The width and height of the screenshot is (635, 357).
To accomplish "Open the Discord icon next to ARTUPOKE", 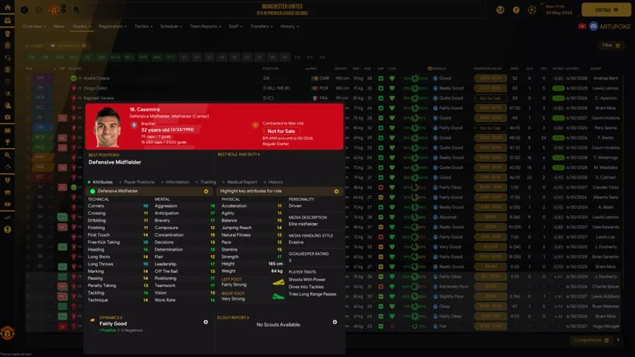I will pos(593,27).
